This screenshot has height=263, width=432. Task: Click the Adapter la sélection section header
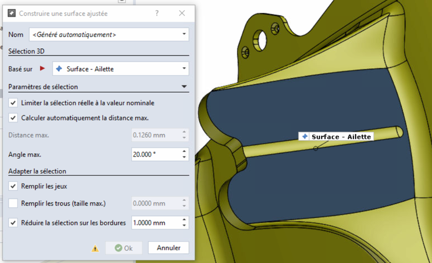click(x=37, y=171)
